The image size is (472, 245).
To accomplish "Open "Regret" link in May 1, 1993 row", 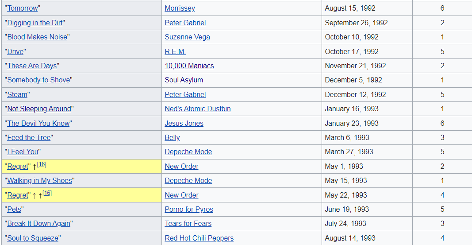I will point(18,166).
